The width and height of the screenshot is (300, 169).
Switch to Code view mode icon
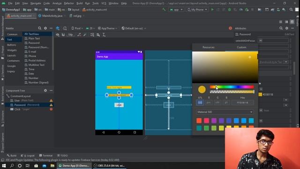(x=280, y=22)
